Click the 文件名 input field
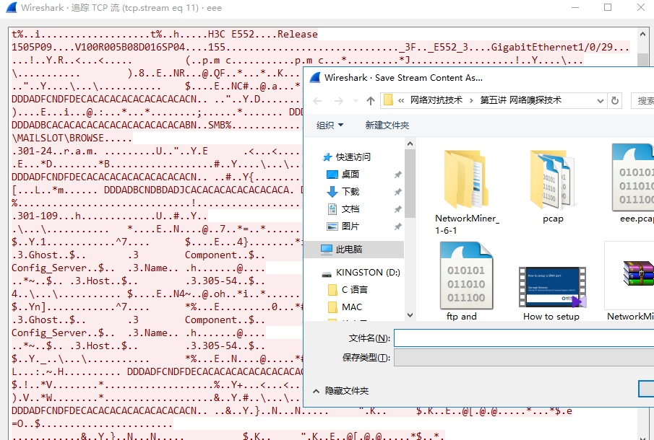The width and height of the screenshot is (654, 440). coord(524,338)
